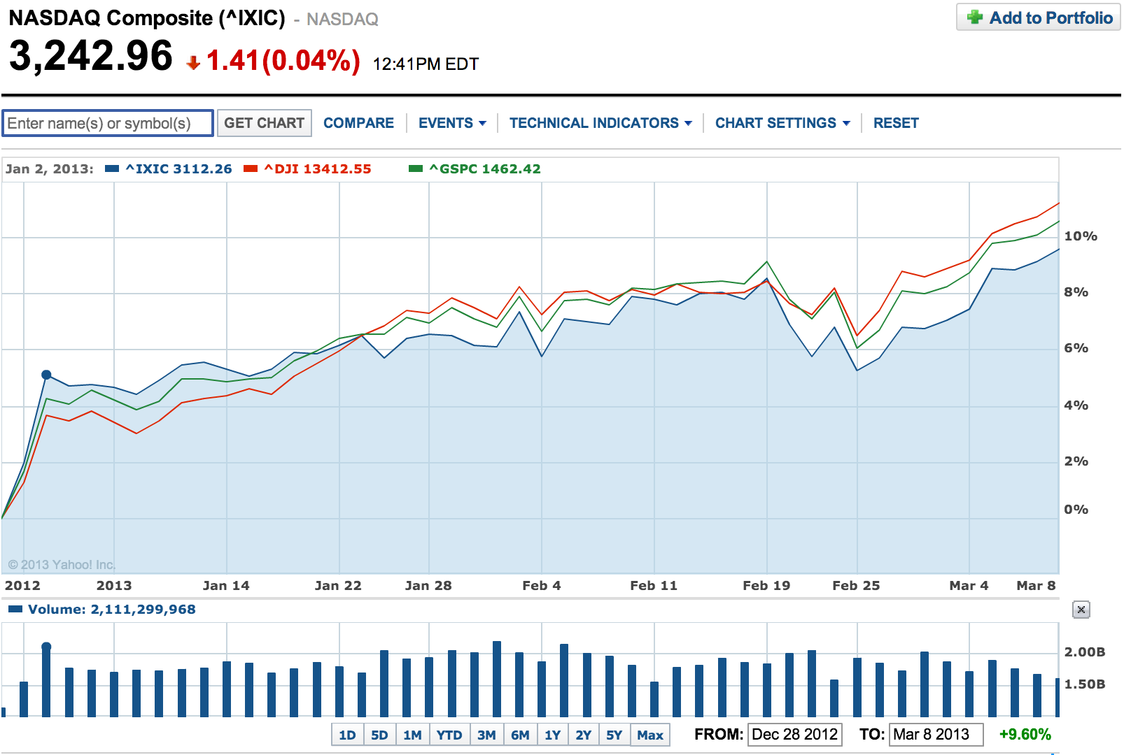
Task: Close the volume panel with the X icon
Action: tap(1081, 610)
